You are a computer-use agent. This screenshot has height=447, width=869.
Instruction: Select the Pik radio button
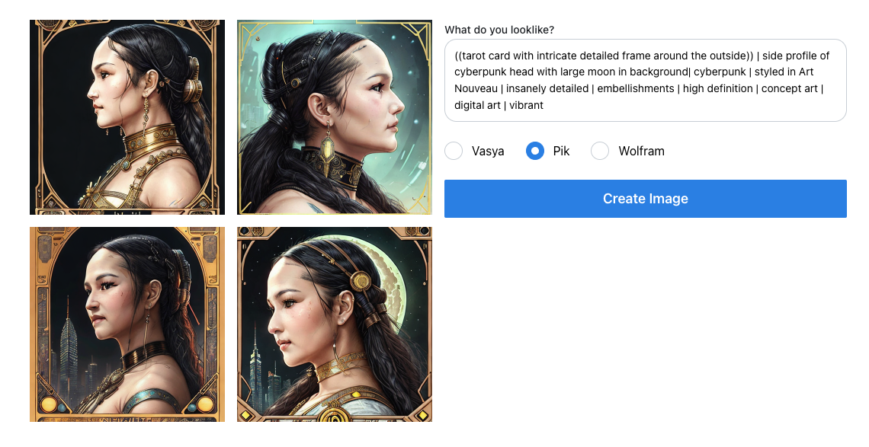(535, 151)
